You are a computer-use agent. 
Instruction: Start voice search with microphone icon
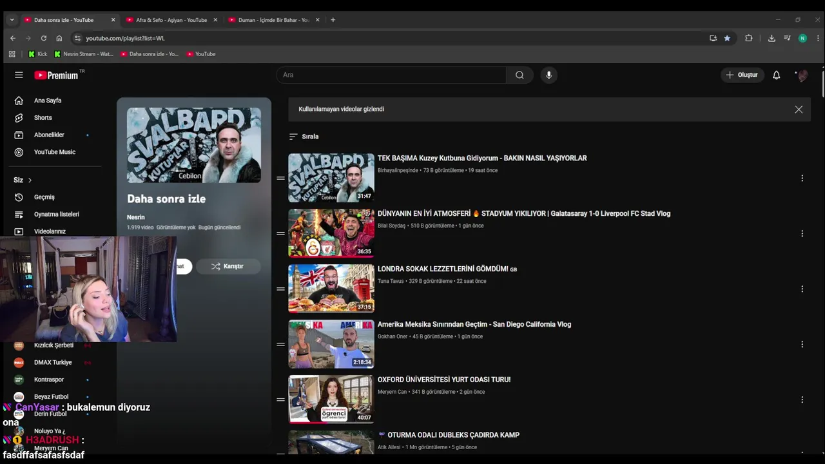pos(548,75)
